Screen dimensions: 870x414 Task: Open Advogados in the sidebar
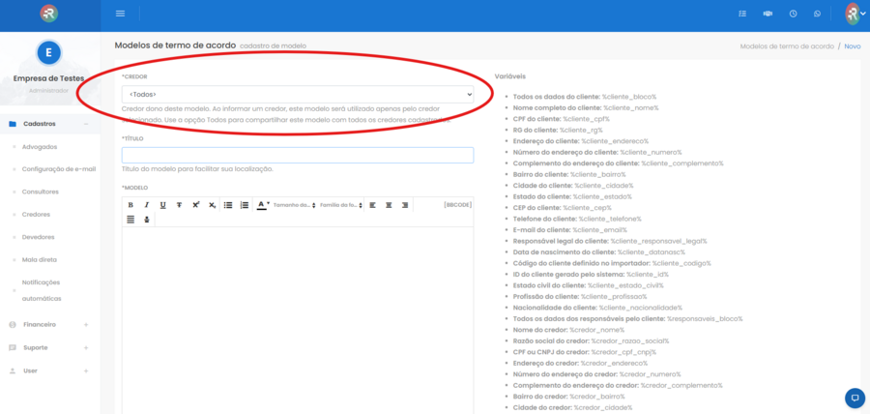[x=40, y=146]
